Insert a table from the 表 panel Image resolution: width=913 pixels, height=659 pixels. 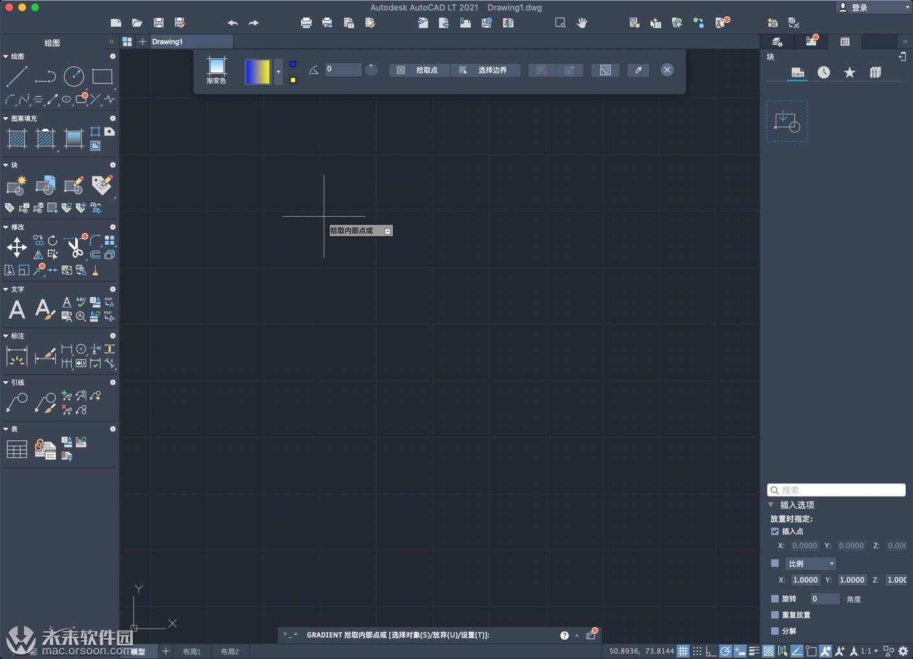[16, 448]
